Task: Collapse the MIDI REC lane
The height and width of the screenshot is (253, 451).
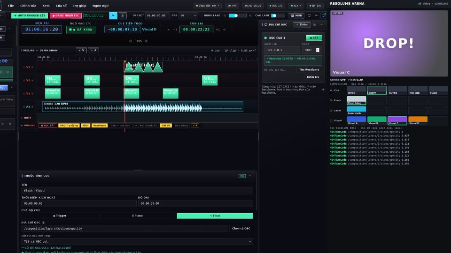Action: click(x=22, y=126)
